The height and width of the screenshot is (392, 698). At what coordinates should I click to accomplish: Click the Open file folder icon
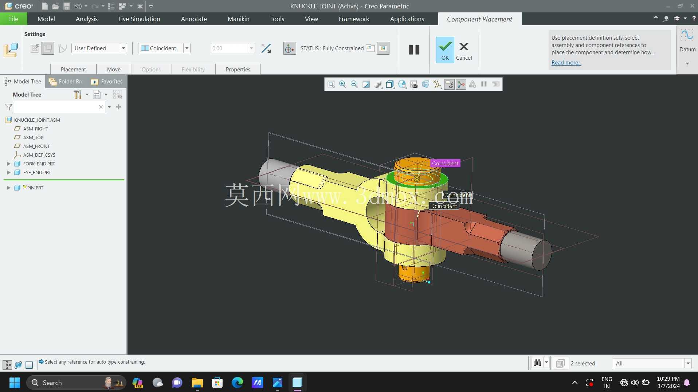55,6
